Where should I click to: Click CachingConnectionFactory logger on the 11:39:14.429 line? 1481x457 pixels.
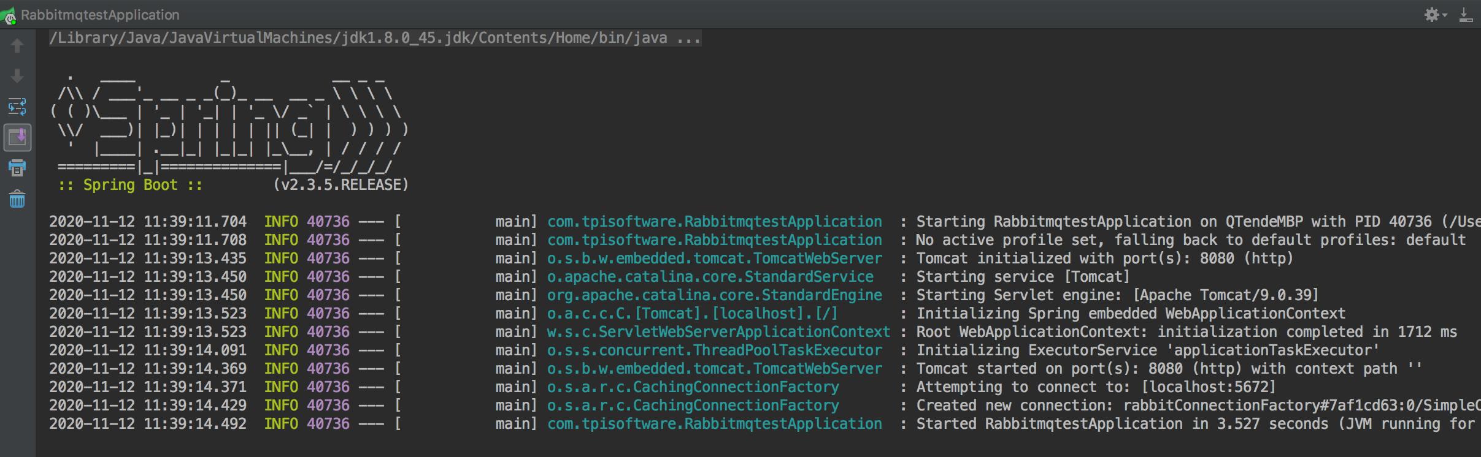click(x=693, y=406)
